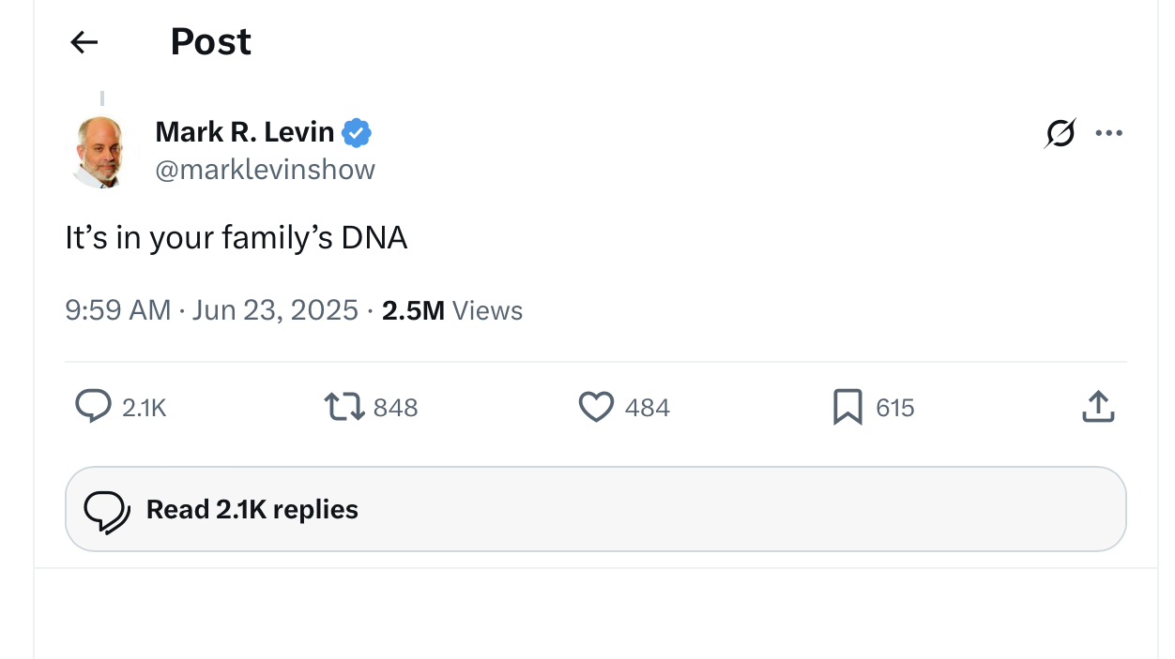View the 2.5M Views analytics
This screenshot has height=659, width=1175.
click(452, 310)
